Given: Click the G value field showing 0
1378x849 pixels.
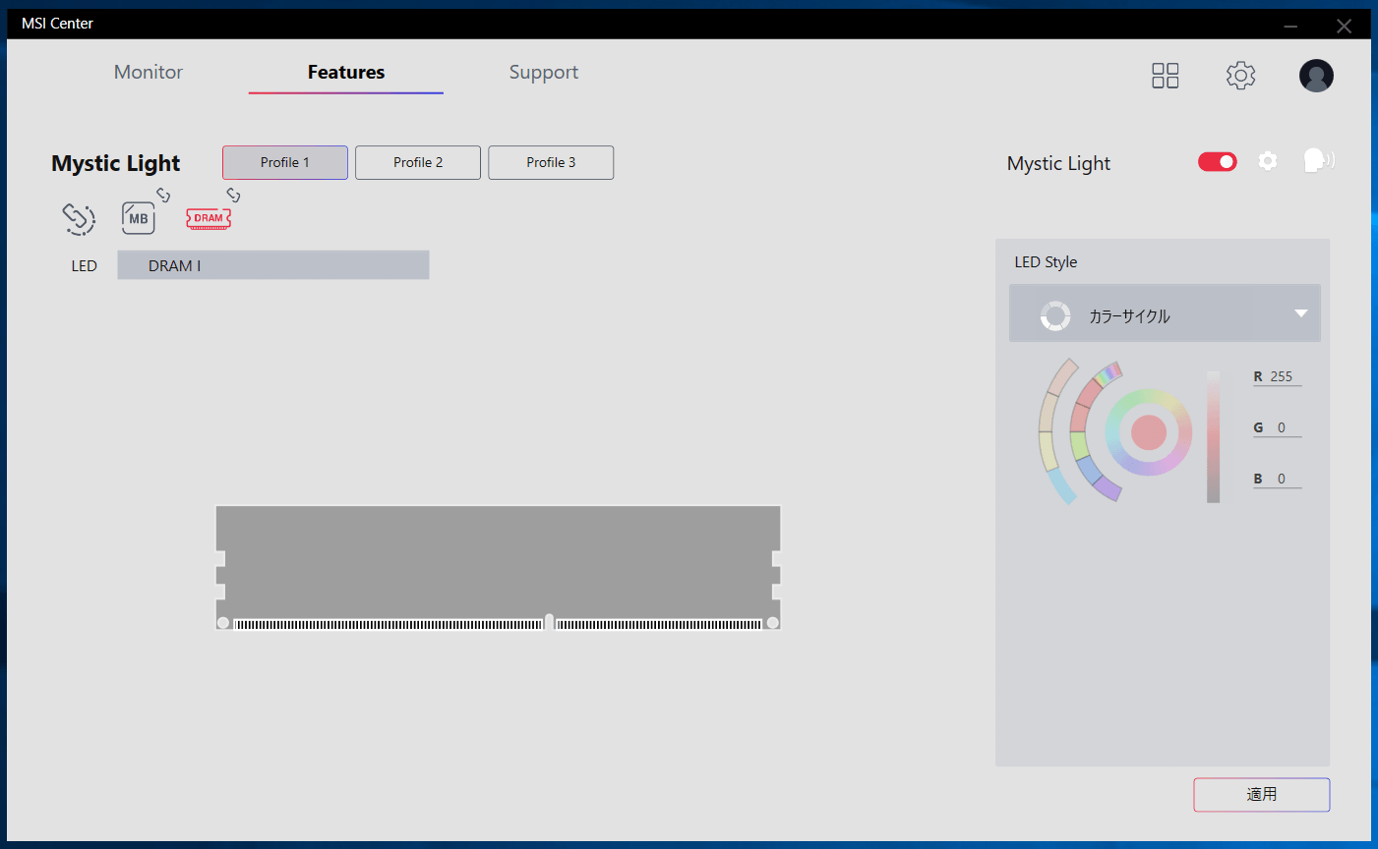Looking at the screenshot, I should pyautogui.click(x=1277, y=427).
